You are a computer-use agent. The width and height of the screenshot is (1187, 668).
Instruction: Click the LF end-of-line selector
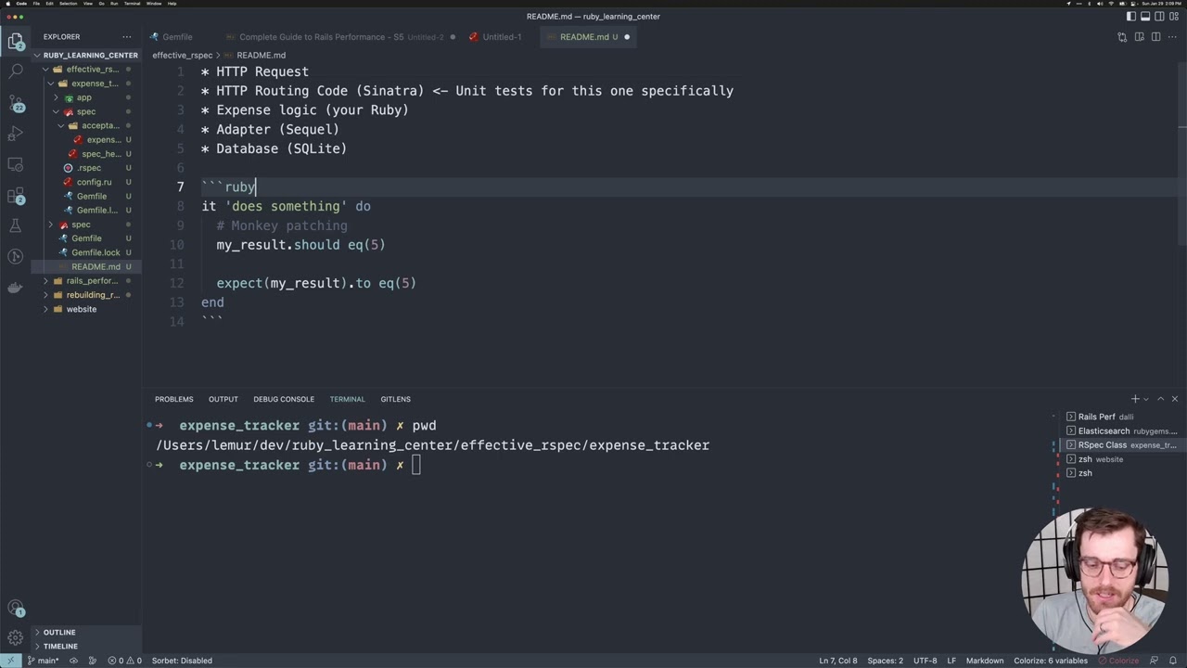951,661
